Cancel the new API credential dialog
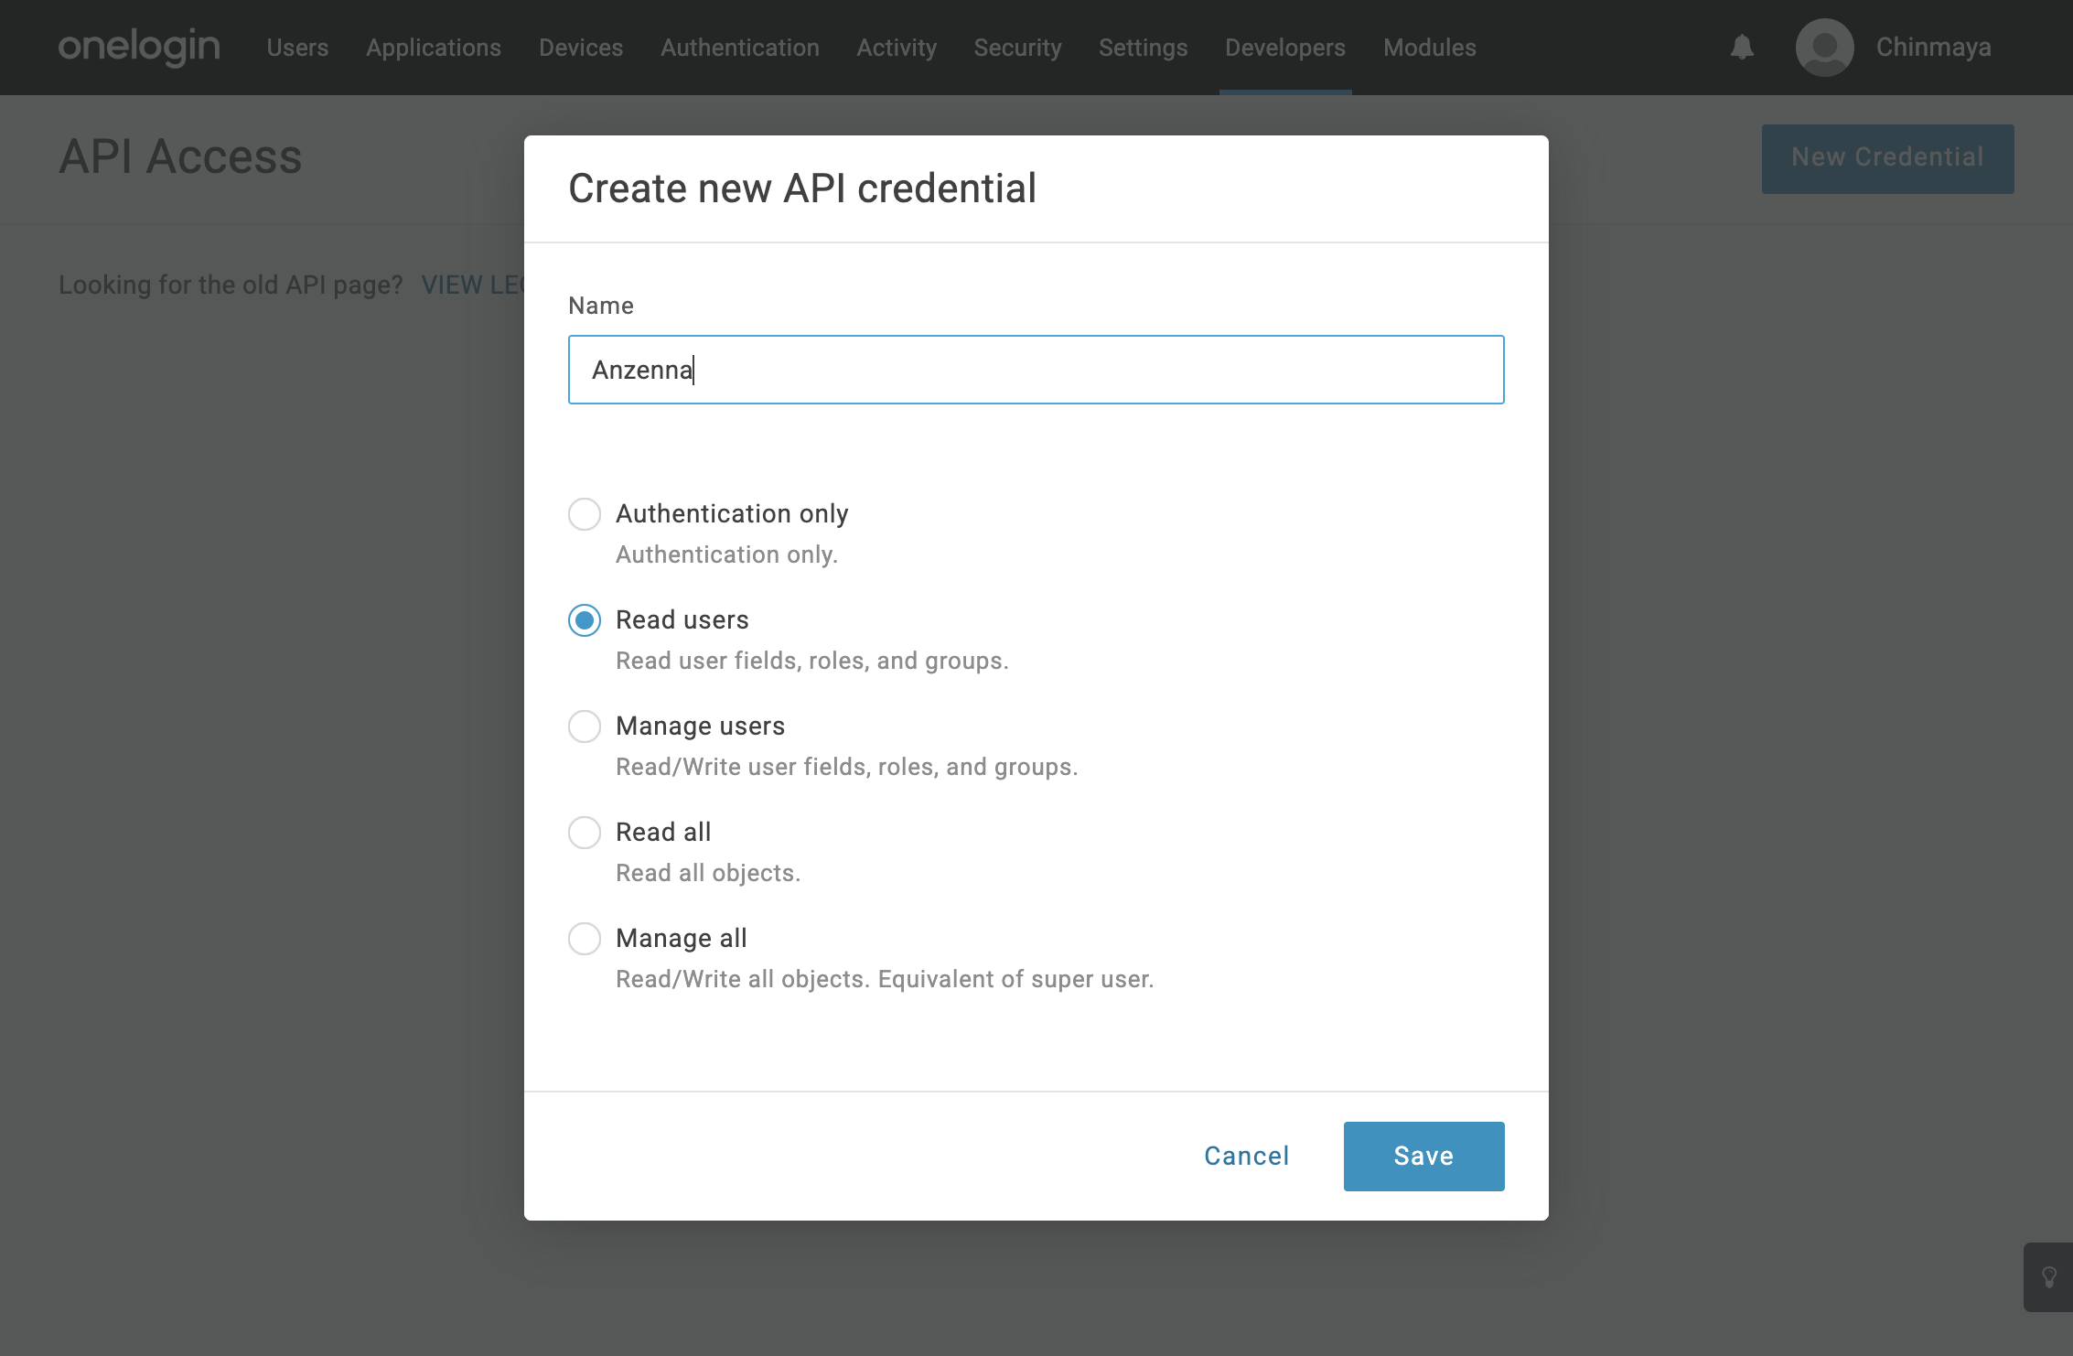 [1246, 1156]
